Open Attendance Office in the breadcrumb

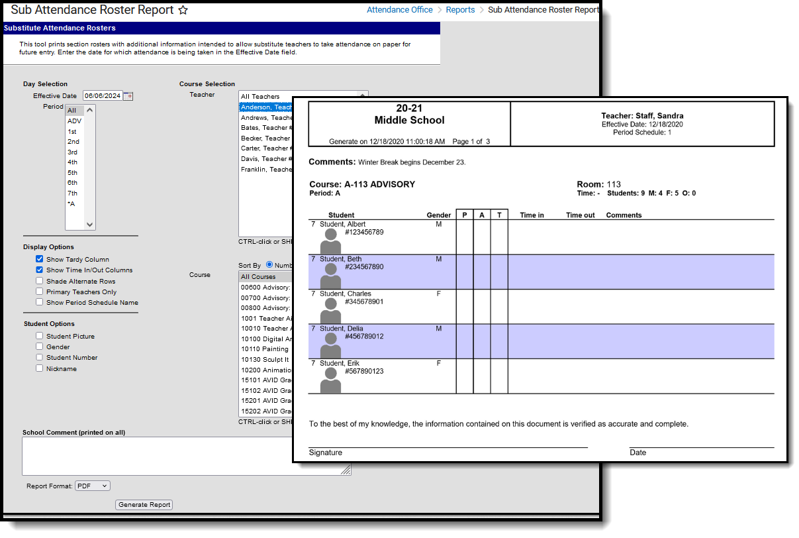pos(400,10)
